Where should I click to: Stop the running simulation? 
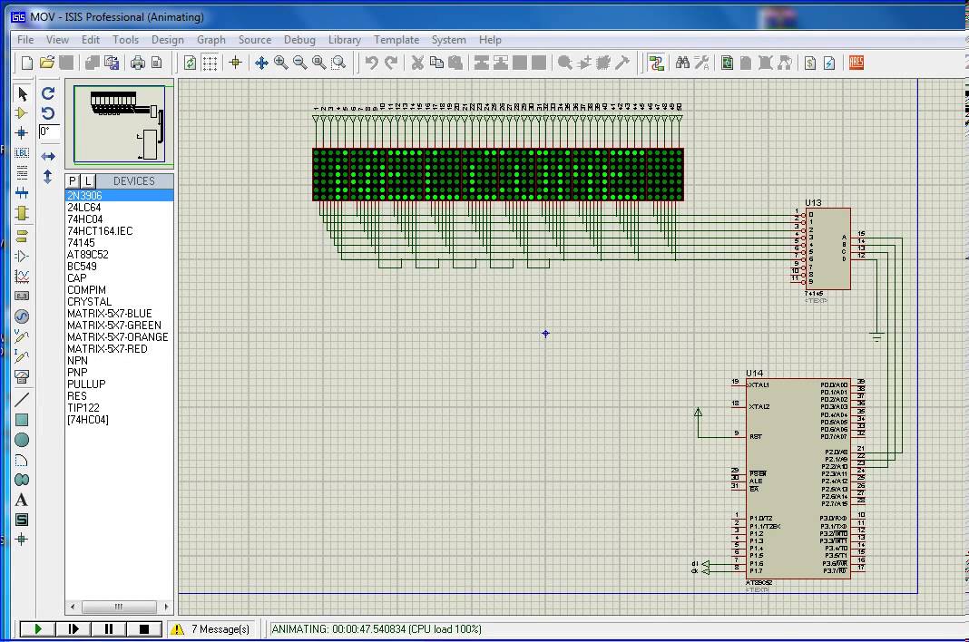point(144,629)
